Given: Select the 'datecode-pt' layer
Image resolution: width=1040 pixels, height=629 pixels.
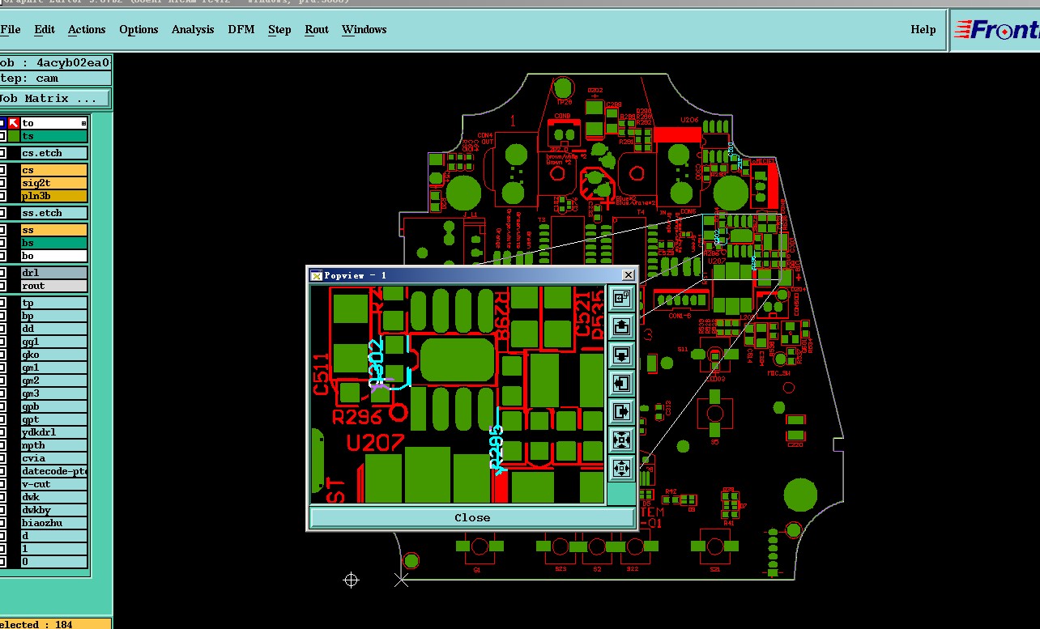Looking at the screenshot, I should point(53,471).
